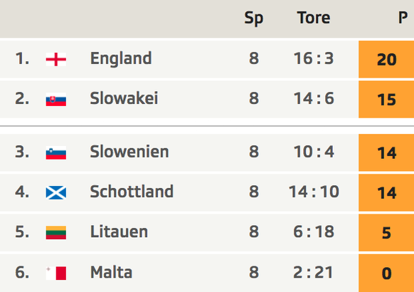Click the Lithuania flag icon
This screenshot has width=414, height=292.
(x=56, y=233)
